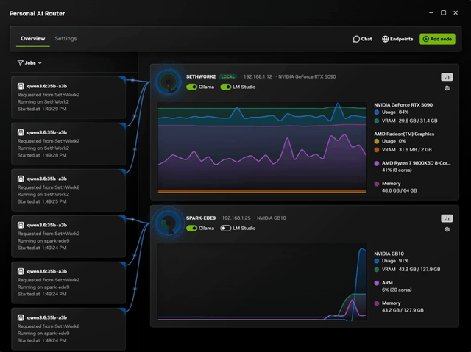Click AMD Ryzen 7 CPU purple legend dot

point(377,163)
